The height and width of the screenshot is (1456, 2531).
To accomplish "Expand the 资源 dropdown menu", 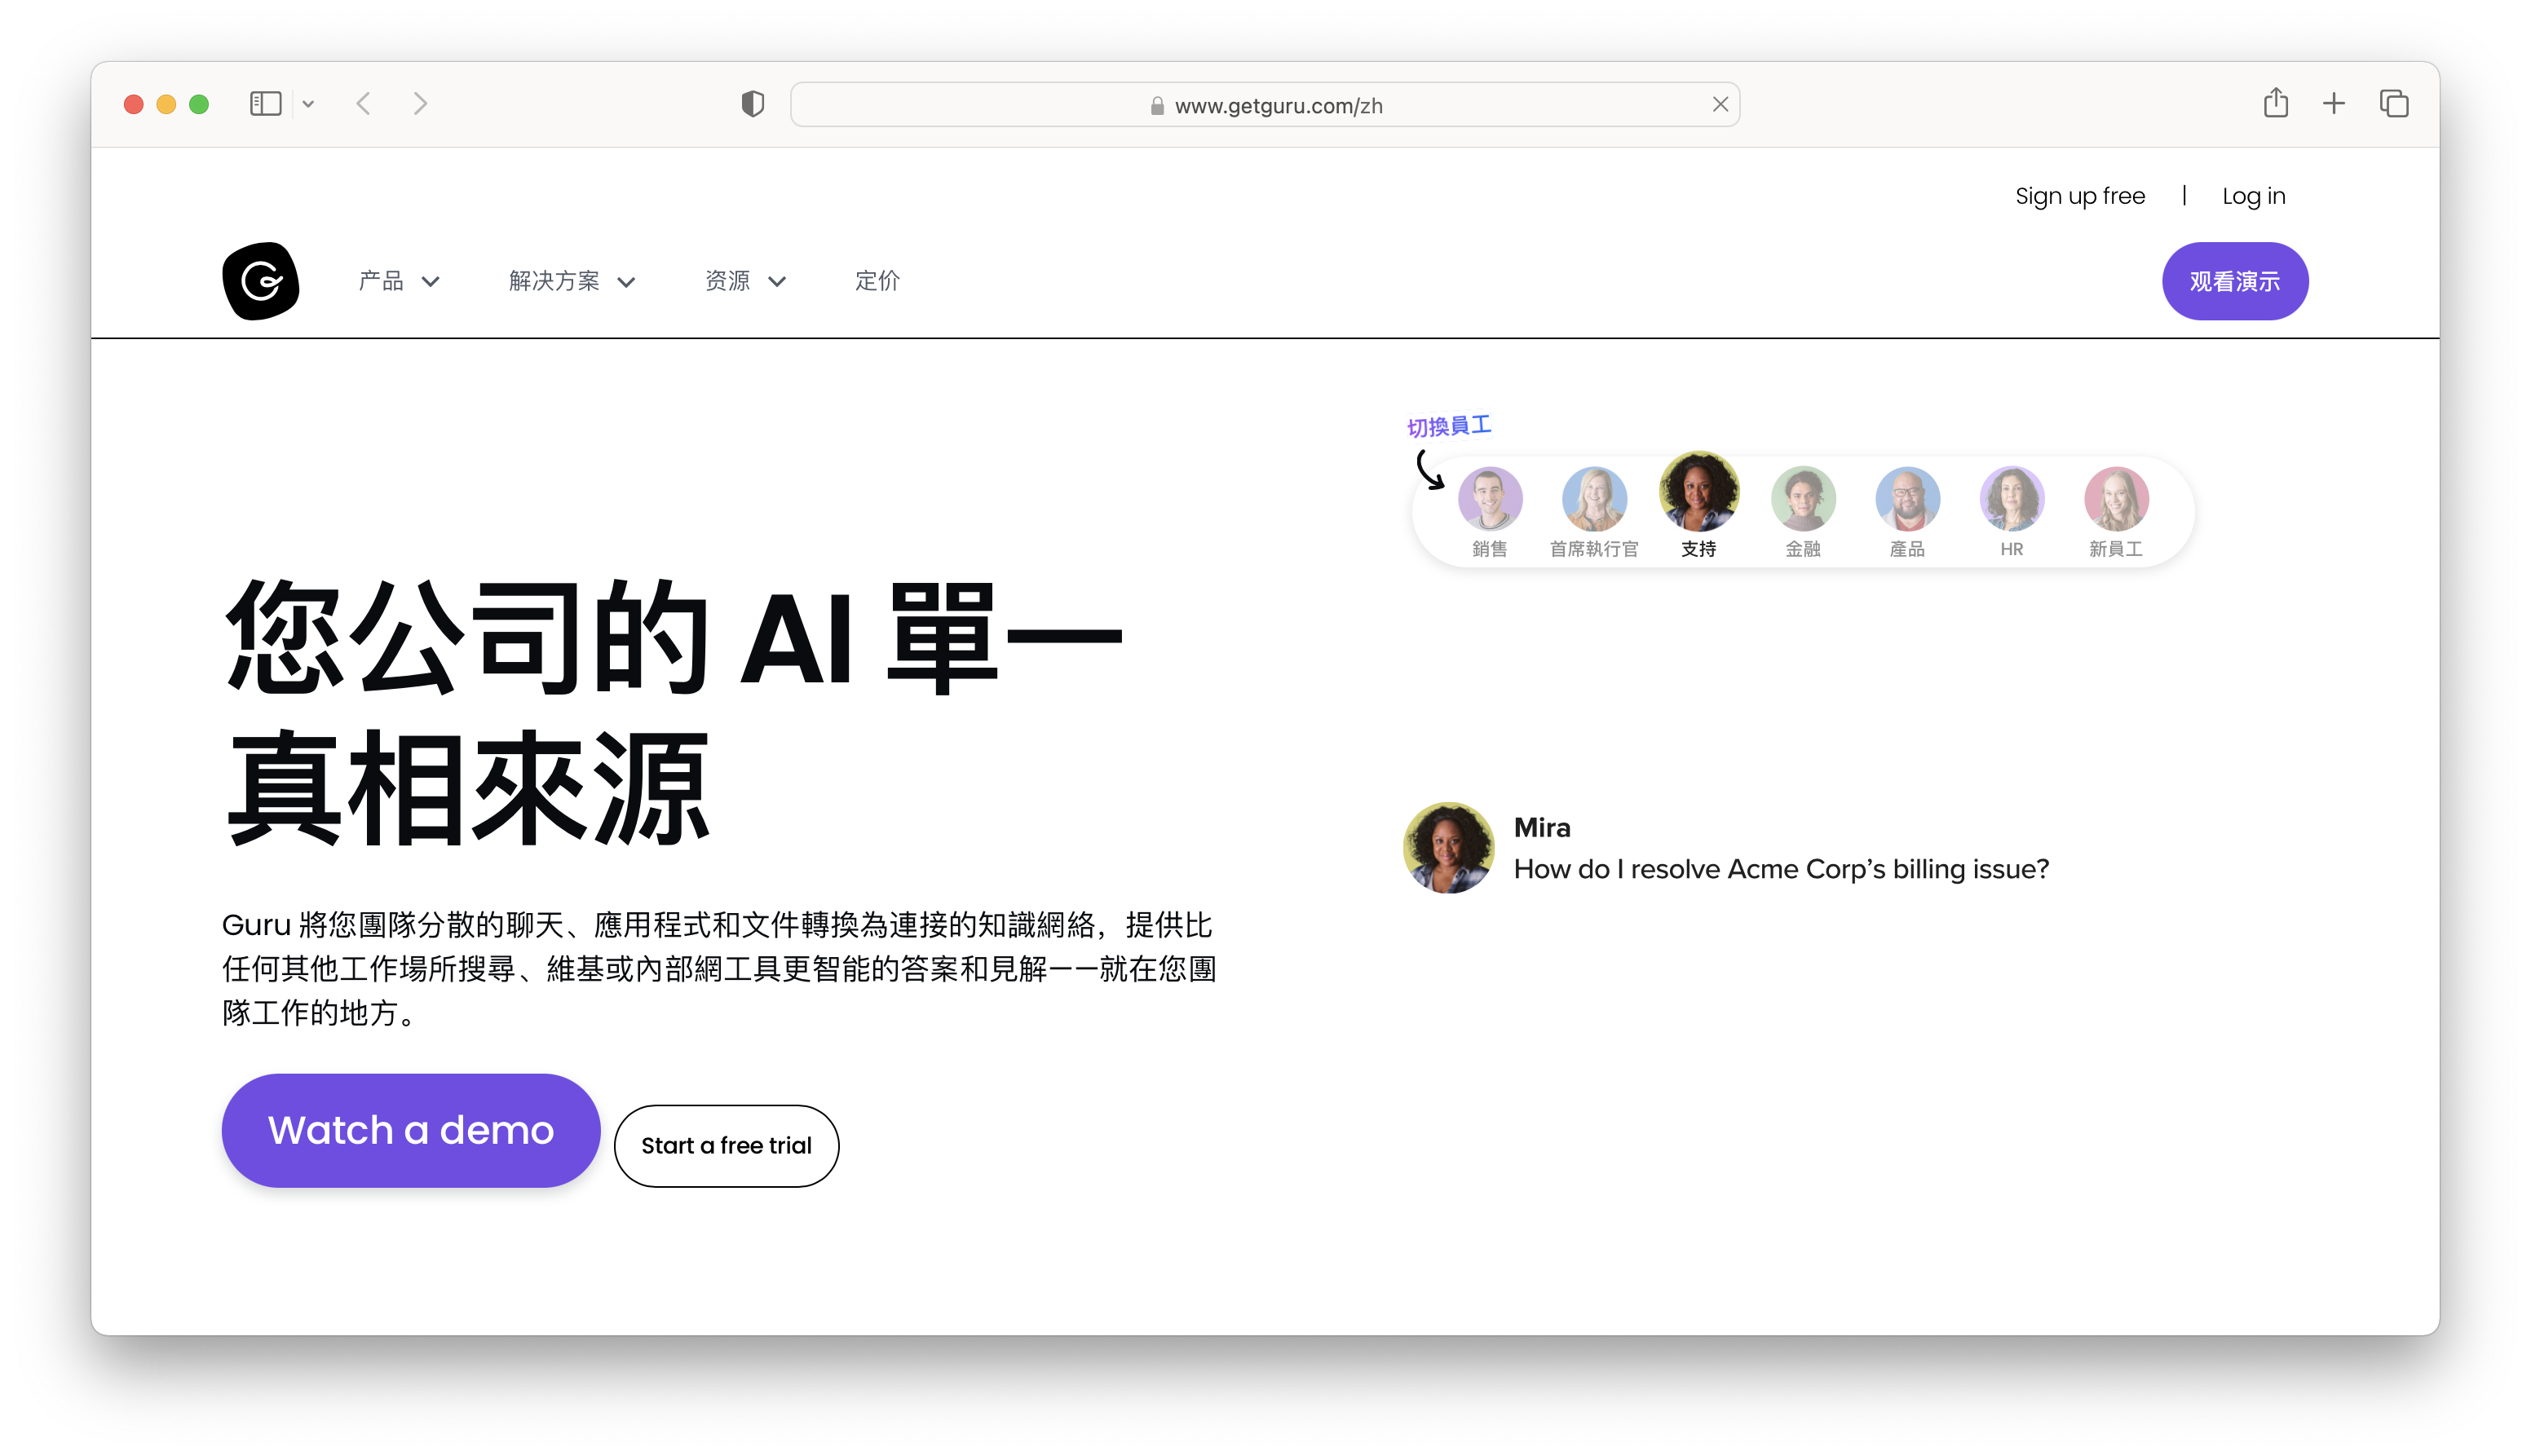I will 745,281.
